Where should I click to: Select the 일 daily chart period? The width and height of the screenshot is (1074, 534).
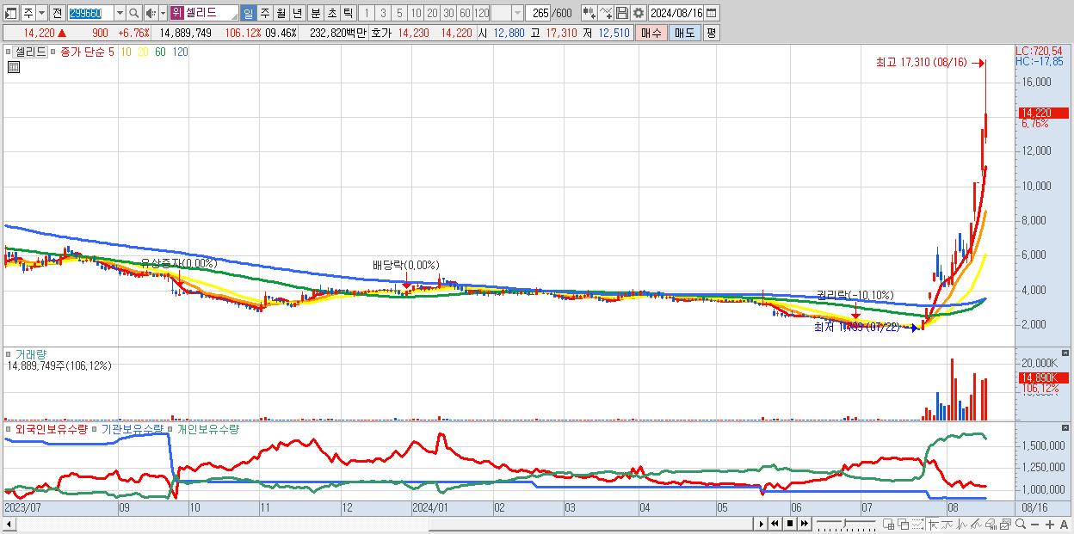(248, 13)
